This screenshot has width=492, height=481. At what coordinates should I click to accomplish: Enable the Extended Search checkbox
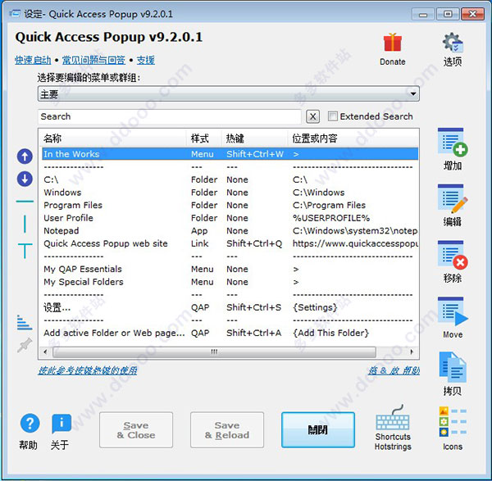click(x=333, y=116)
